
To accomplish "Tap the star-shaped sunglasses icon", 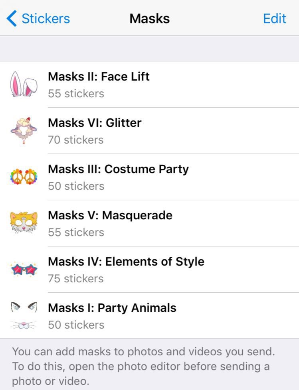I will (24, 269).
